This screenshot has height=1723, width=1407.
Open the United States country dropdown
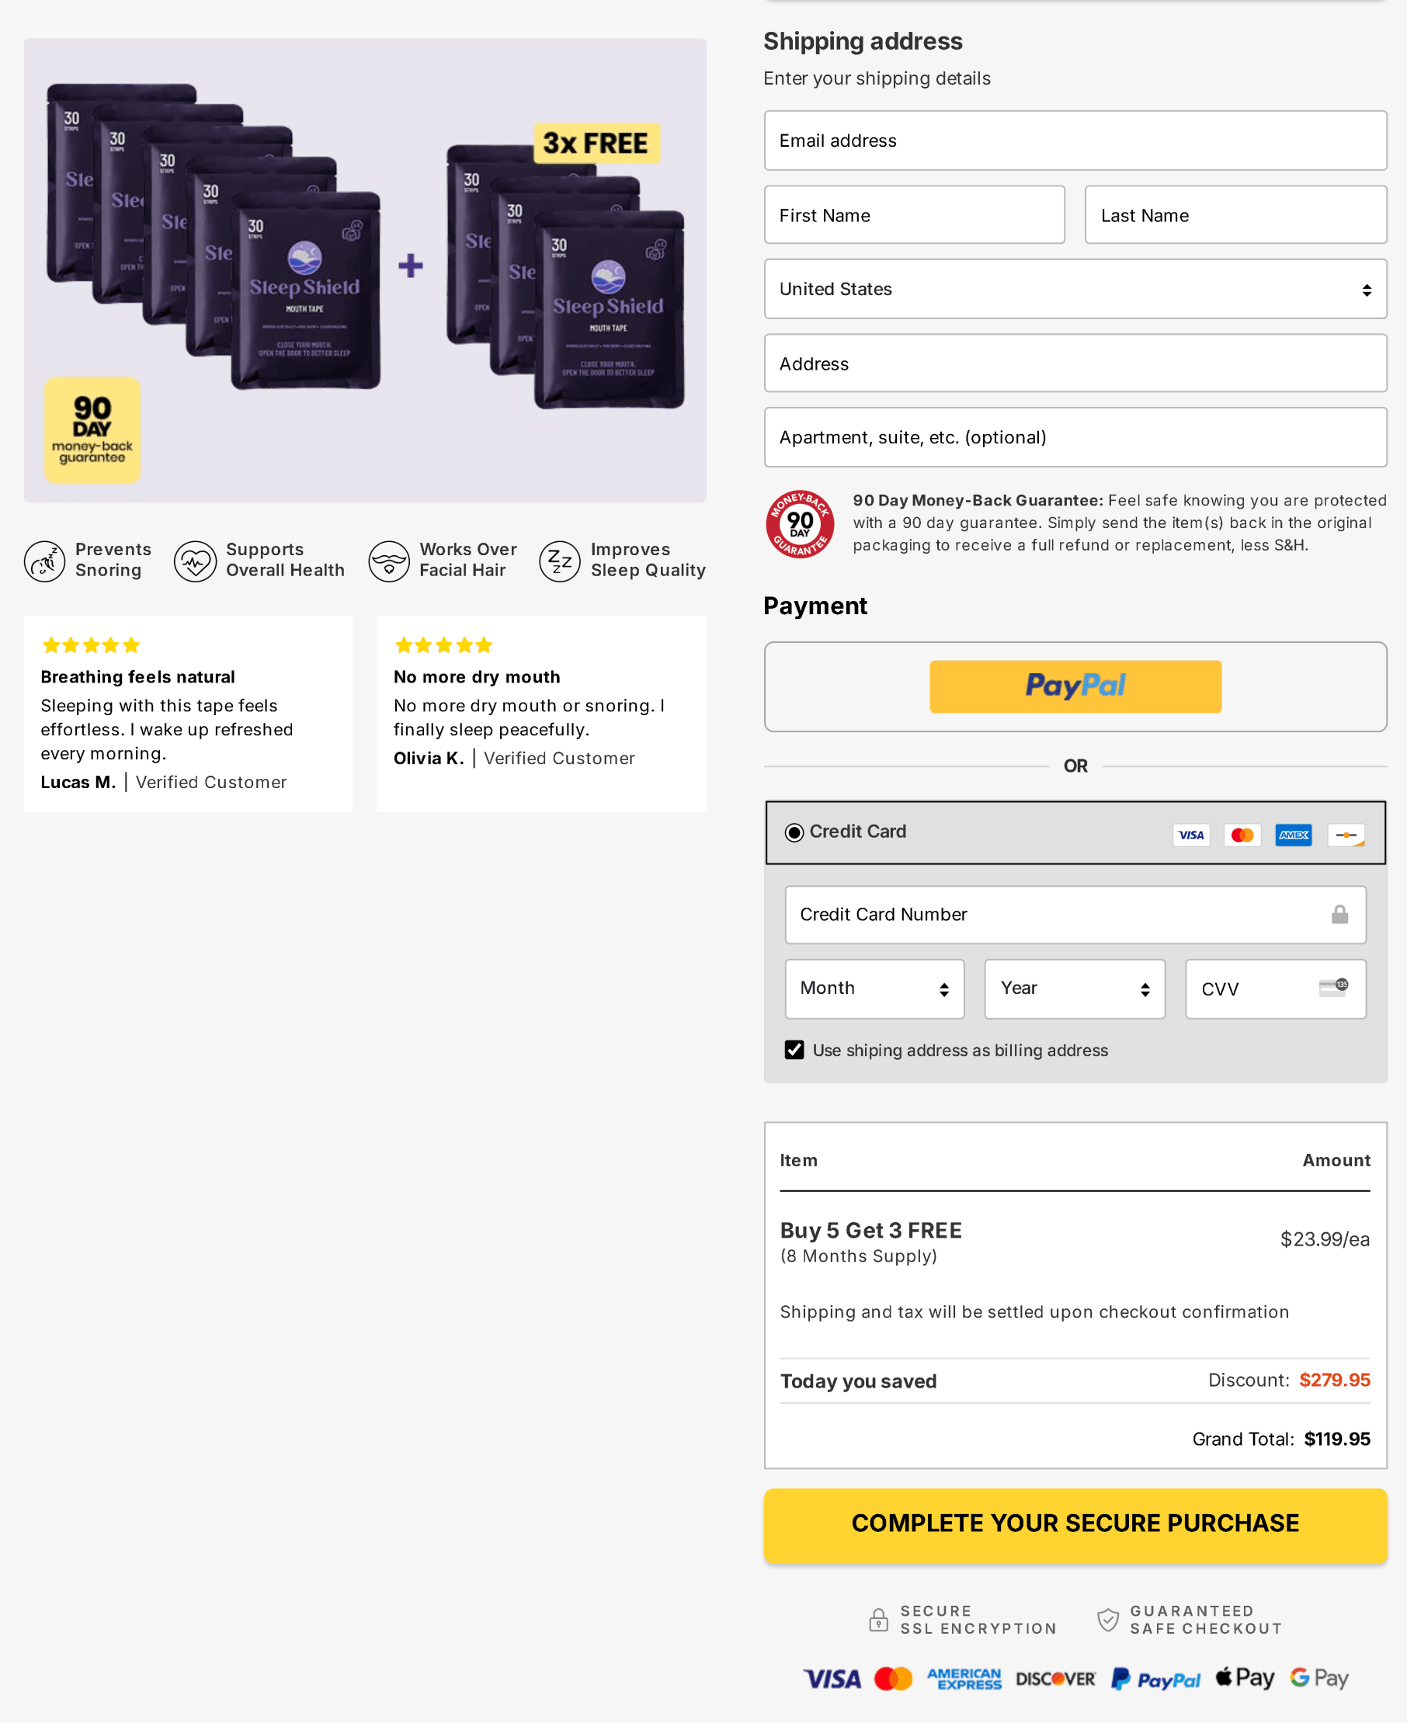tap(1075, 289)
